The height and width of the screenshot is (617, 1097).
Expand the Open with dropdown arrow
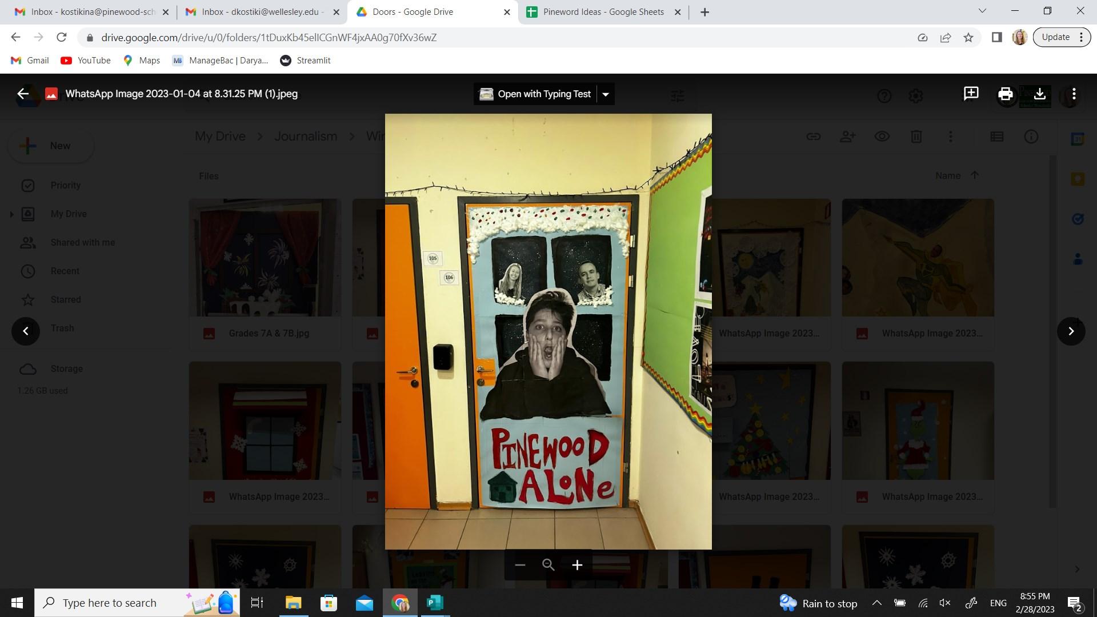pos(606,94)
